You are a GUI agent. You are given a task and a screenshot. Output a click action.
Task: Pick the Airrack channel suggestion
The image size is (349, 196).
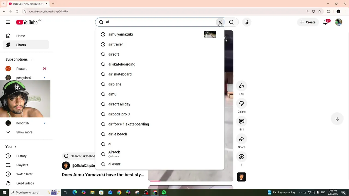[x=160, y=154]
